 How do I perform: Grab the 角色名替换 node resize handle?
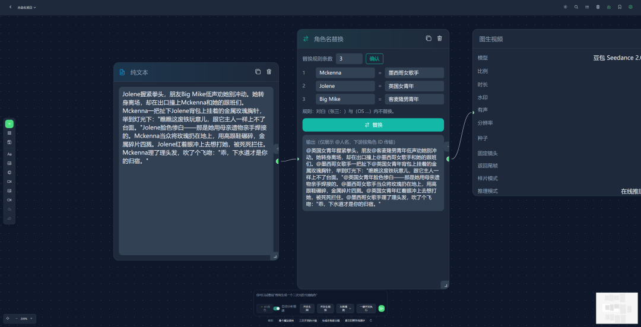[445, 285]
